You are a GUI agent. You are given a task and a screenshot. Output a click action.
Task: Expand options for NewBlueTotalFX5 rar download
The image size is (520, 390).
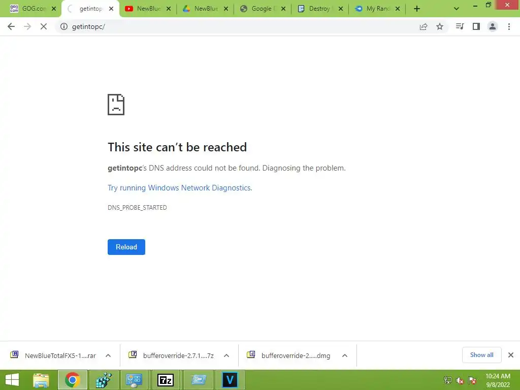click(108, 355)
